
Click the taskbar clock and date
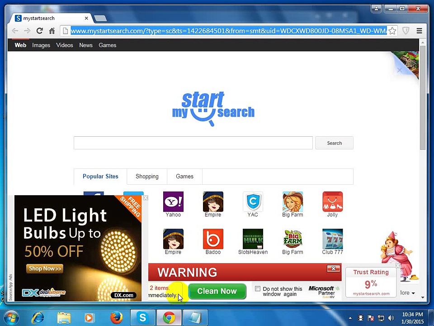coord(412,318)
